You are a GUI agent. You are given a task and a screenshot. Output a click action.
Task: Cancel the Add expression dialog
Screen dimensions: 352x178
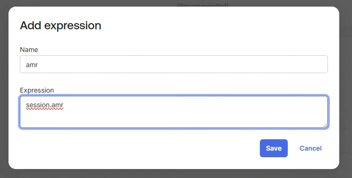click(310, 148)
